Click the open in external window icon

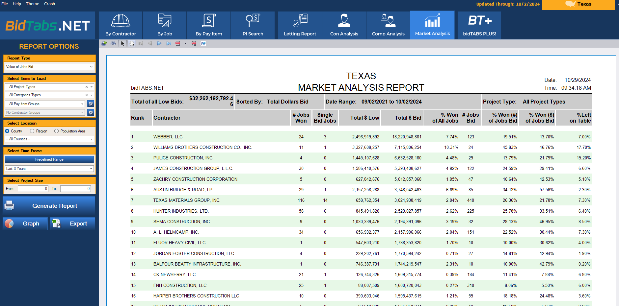(203, 43)
